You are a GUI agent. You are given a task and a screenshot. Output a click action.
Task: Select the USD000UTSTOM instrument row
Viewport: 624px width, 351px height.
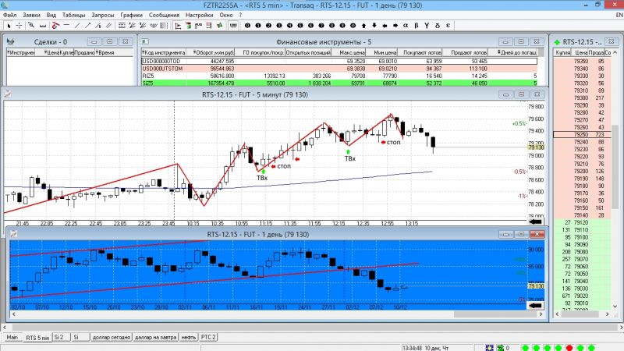[x=339, y=69]
